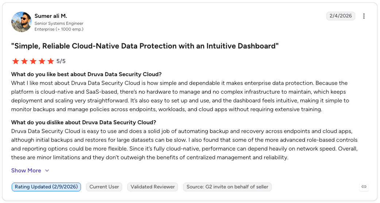
Task: Click the Validated Reviewer badge
Action: [x=153, y=187]
